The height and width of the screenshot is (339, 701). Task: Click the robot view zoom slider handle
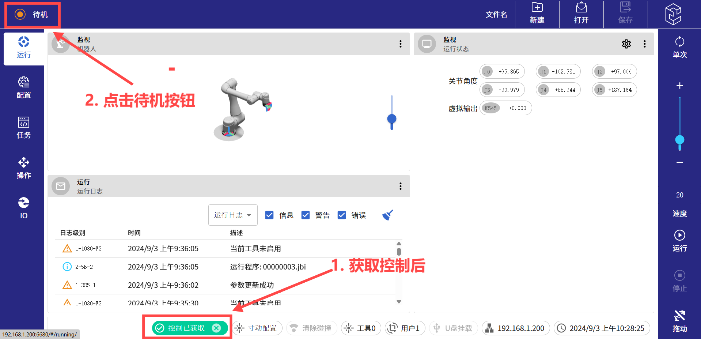pos(391,119)
